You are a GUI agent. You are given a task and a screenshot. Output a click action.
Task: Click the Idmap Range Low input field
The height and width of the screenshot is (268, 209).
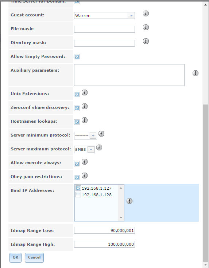point(104,230)
